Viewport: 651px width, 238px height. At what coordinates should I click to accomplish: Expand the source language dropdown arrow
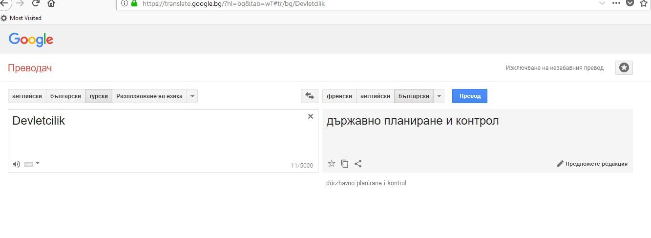coord(192,96)
